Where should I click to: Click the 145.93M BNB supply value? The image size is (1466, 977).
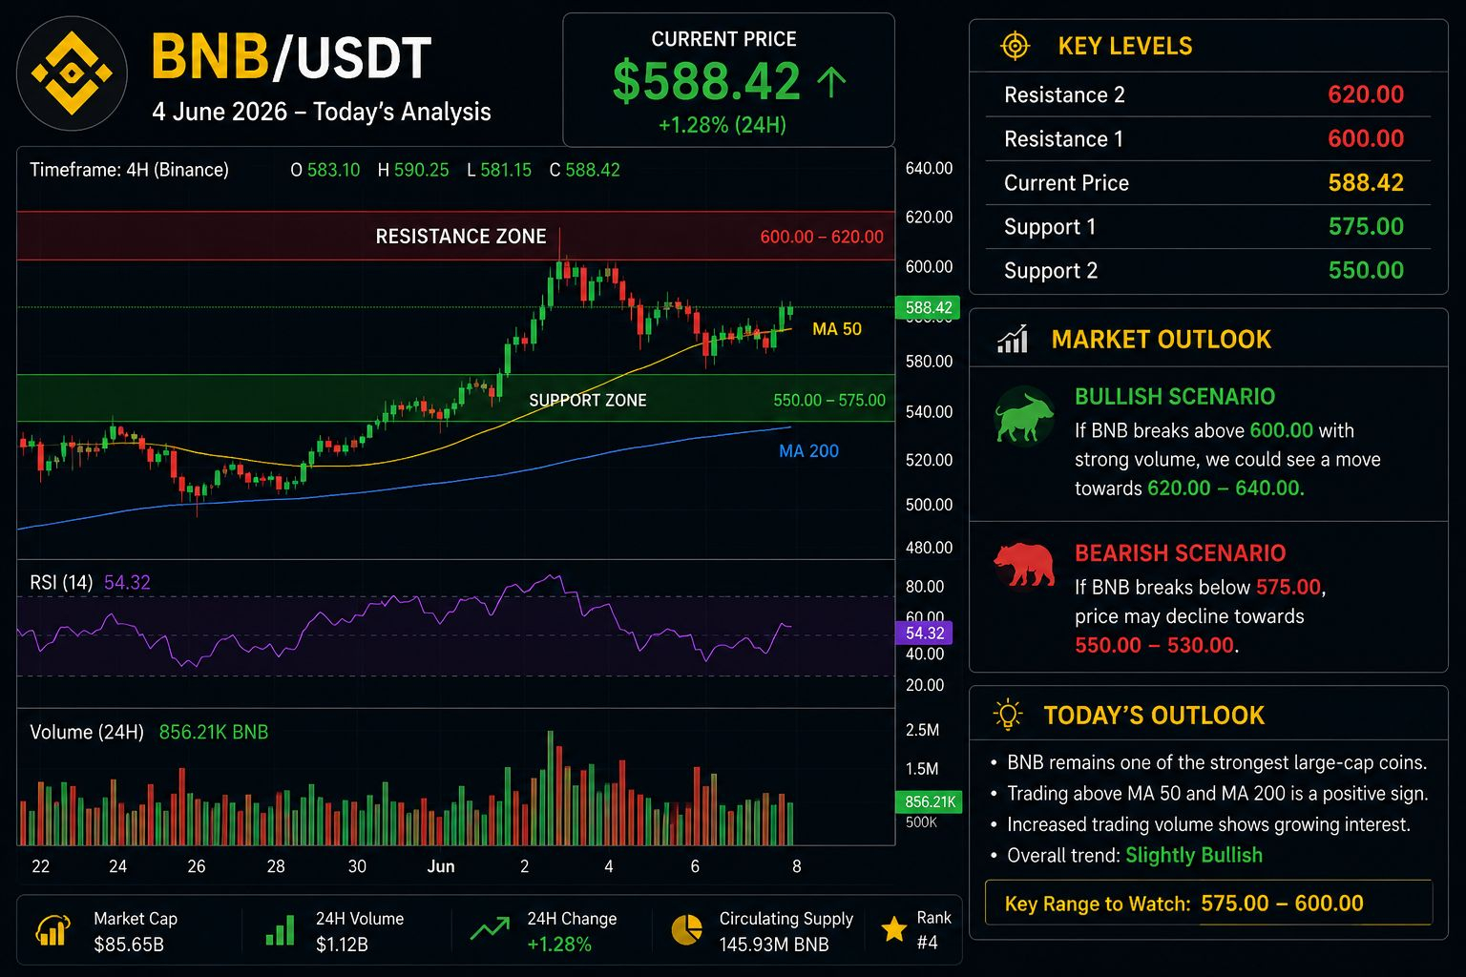point(774,945)
